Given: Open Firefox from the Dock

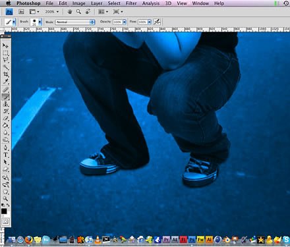Looking at the screenshot, I should coord(29,240).
